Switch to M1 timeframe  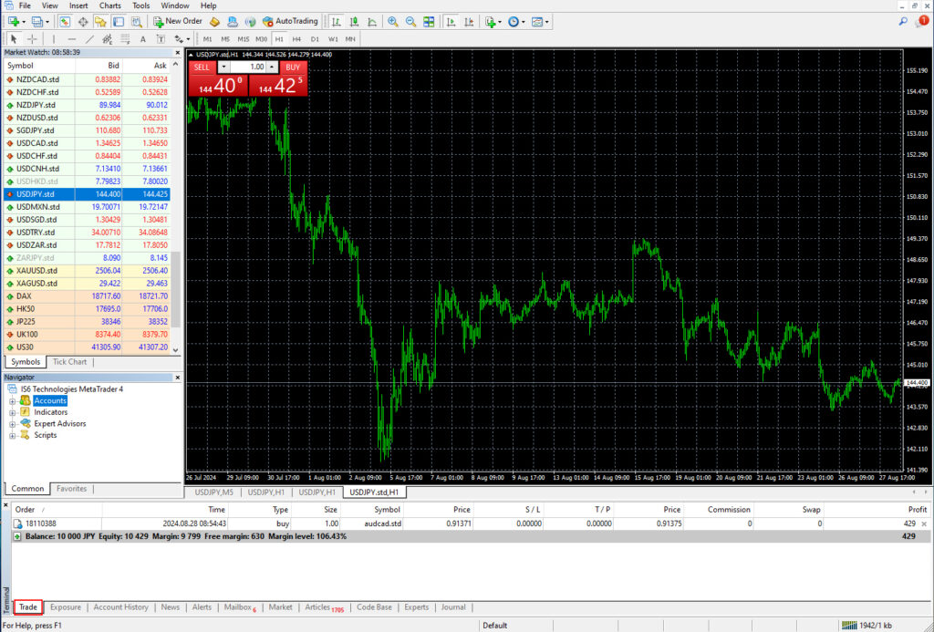[x=207, y=38]
